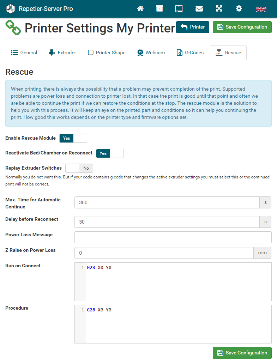
Task: Click the tablet icon in top bar
Action: click(x=179, y=9)
